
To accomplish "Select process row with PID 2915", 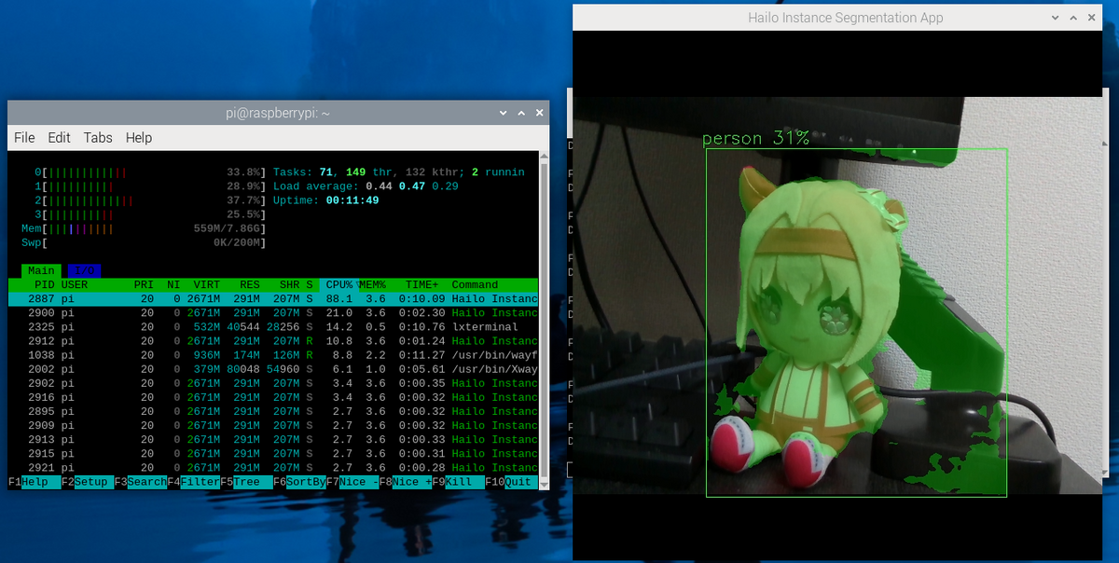I will [273, 453].
